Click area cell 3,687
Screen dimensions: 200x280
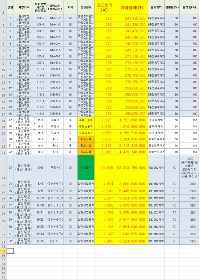(104, 198)
